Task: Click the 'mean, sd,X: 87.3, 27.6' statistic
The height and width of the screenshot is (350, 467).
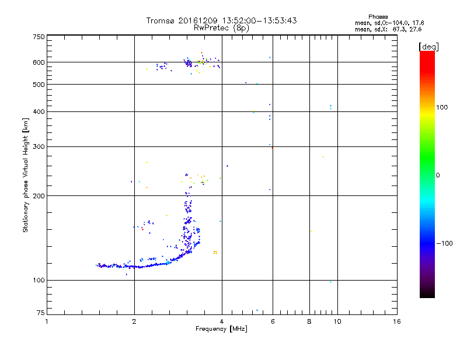Action: (x=388, y=29)
